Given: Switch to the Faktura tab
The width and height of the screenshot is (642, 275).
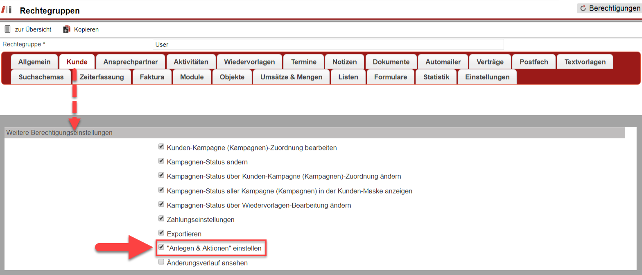Looking at the screenshot, I should [x=152, y=77].
